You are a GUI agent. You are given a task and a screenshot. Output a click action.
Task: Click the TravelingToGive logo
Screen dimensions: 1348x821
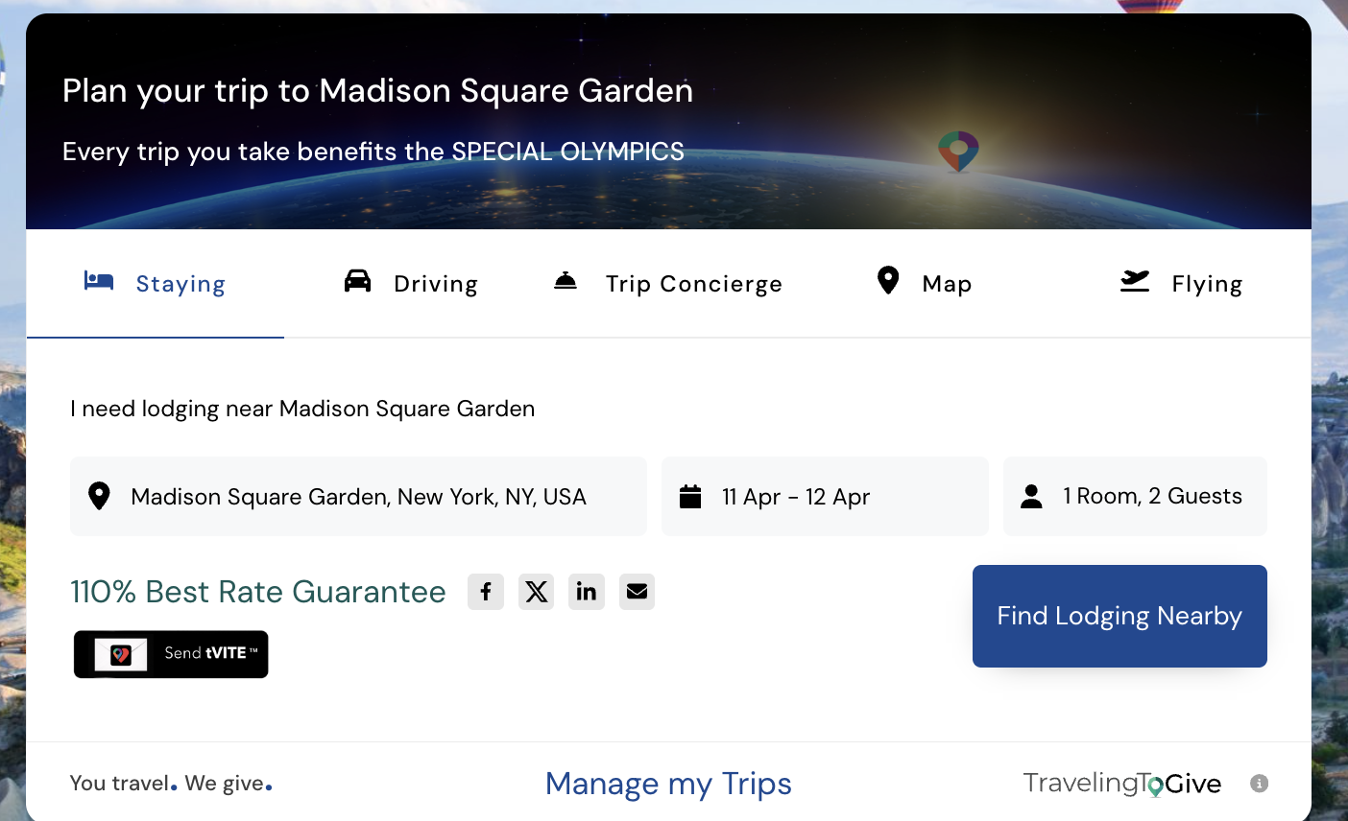[1121, 784]
